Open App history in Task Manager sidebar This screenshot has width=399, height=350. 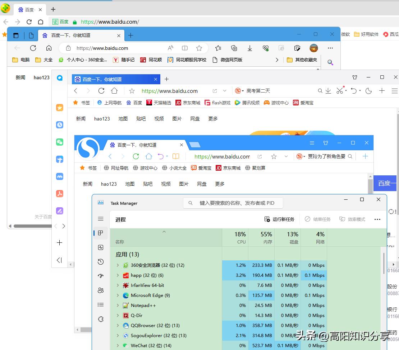pyautogui.click(x=101, y=262)
